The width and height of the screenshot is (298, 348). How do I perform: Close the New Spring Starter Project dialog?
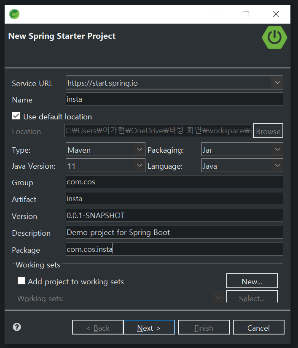276,14
